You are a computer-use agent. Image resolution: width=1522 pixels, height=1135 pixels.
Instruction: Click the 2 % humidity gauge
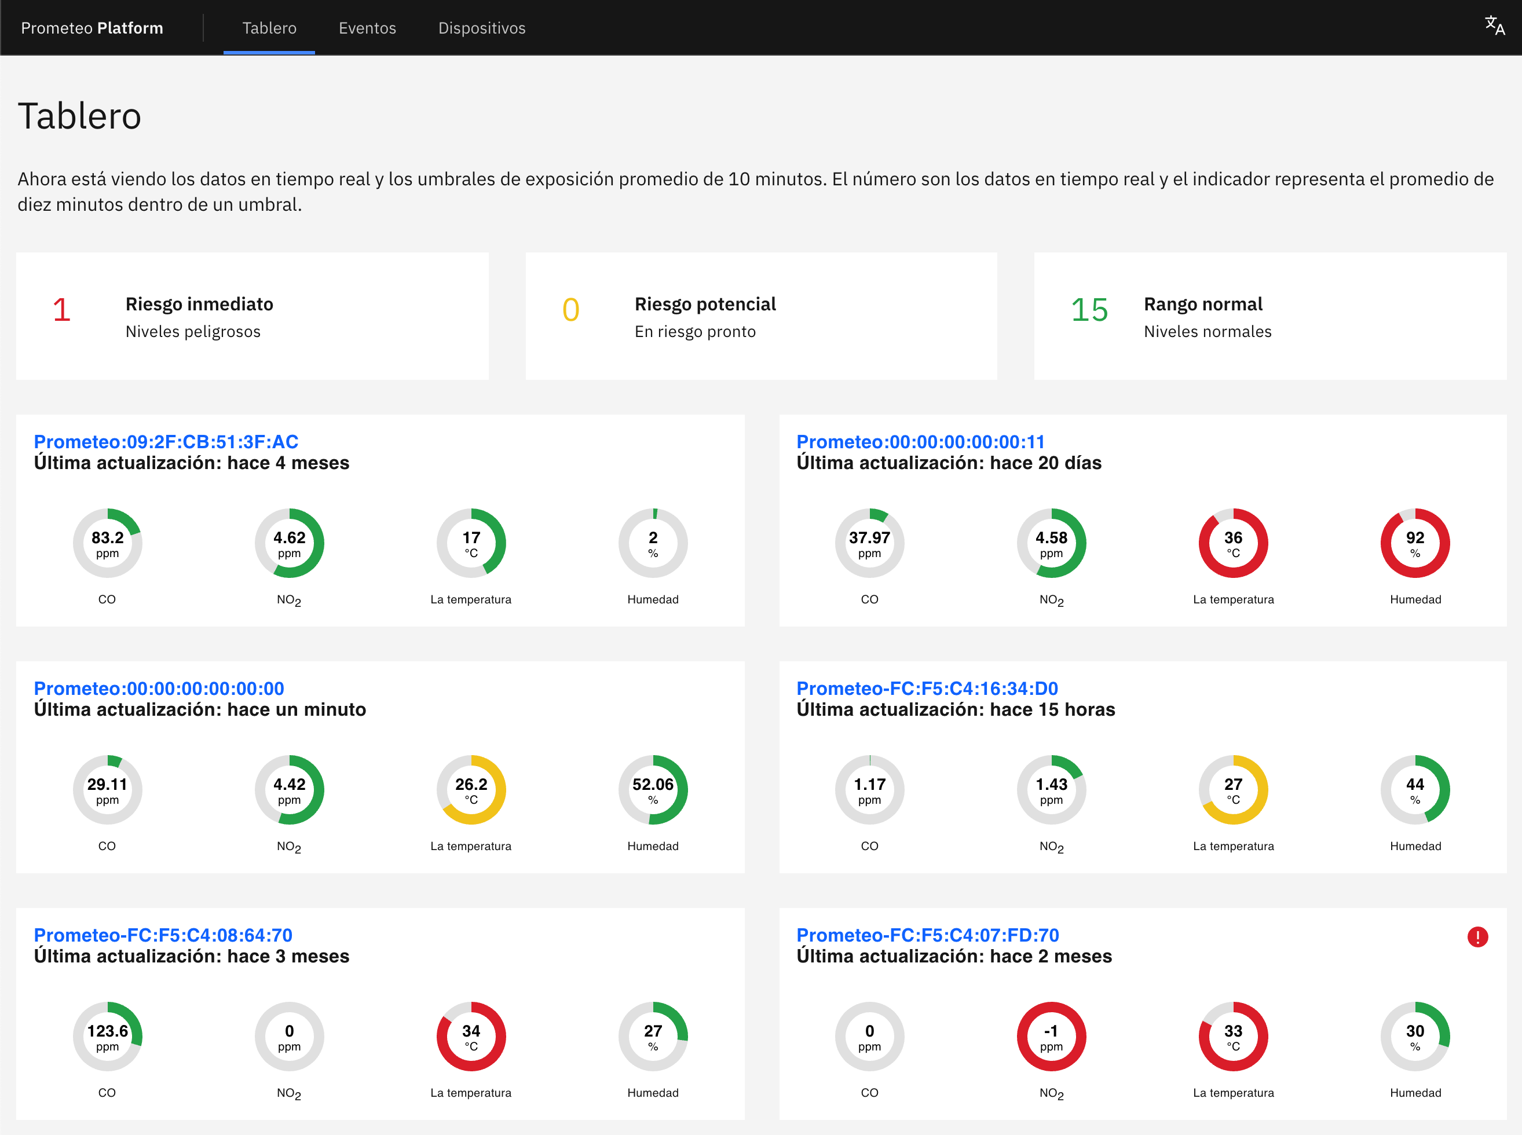pyautogui.click(x=653, y=543)
